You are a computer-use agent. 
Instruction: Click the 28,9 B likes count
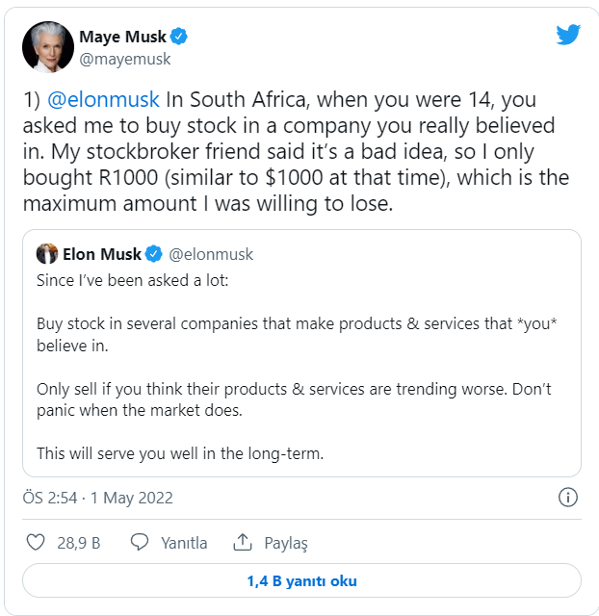point(79,543)
